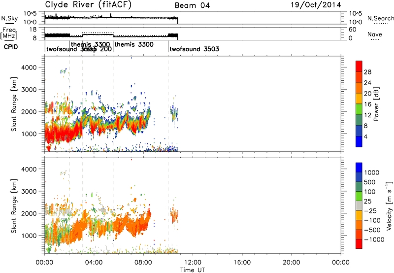The height and width of the screenshot is (273, 394).
Task: Click the '20:00' time axis label
Action: [x=292, y=263]
